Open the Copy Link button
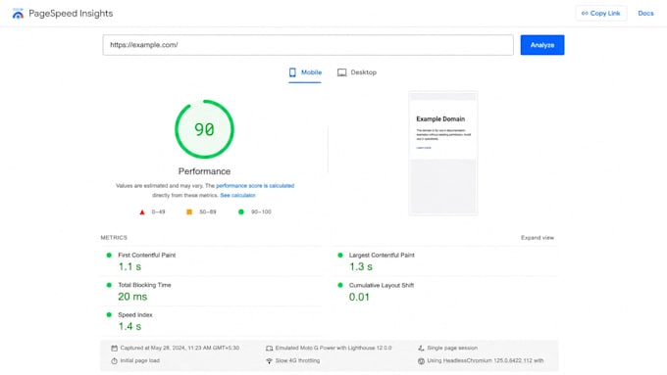 pos(600,13)
